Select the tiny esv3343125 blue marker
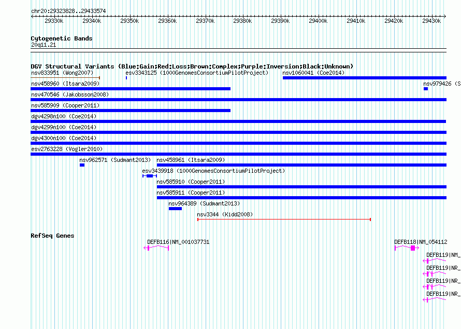This screenshot has height=329, width=461. pyautogui.click(x=126, y=78)
